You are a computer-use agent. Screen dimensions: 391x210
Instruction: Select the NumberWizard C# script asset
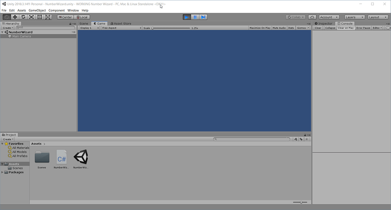61,159
